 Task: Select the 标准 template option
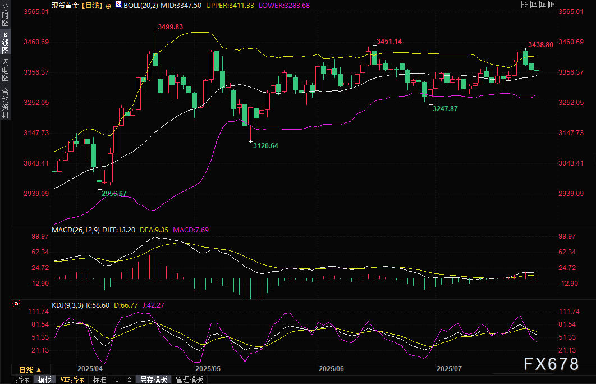click(99, 380)
